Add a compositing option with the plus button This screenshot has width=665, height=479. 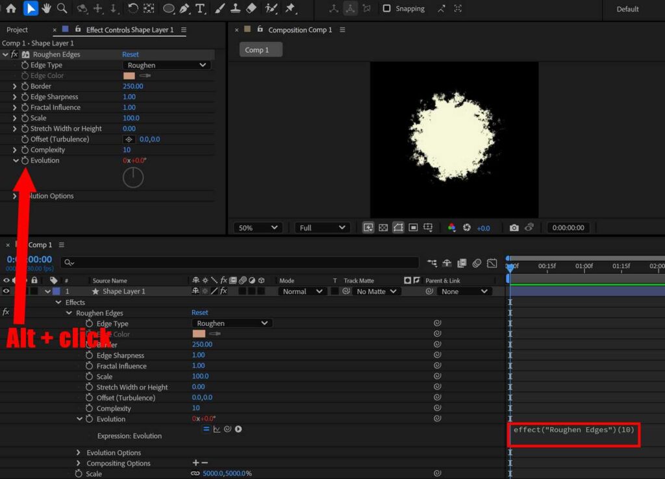point(195,463)
